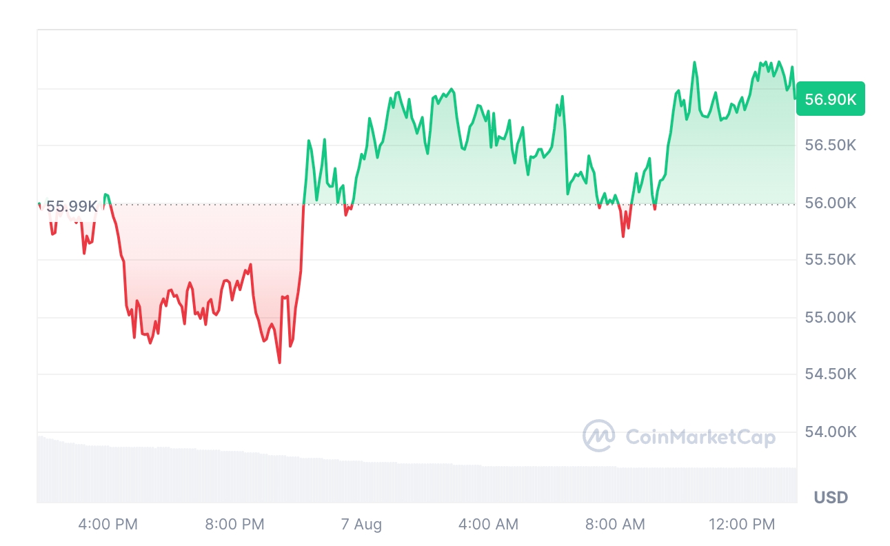890x546 pixels.
Task: Select the 56.00K y-axis label
Action: tap(831, 203)
